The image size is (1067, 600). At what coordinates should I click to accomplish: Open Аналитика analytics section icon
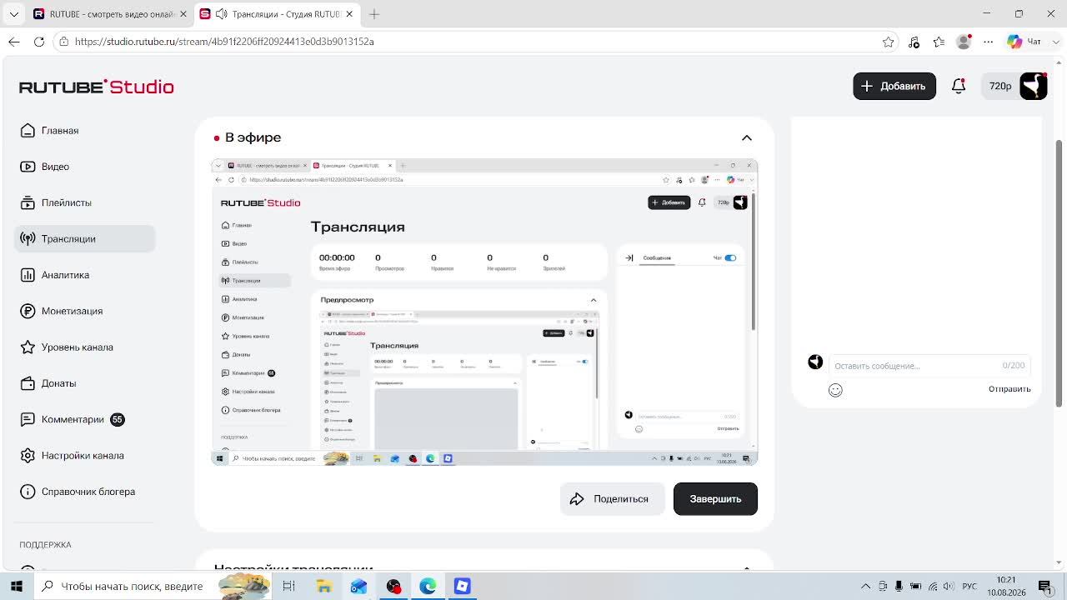click(x=28, y=275)
